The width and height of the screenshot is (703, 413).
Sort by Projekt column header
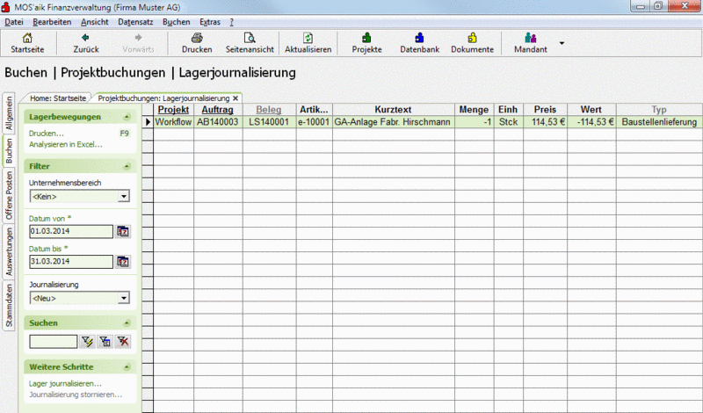(x=173, y=110)
